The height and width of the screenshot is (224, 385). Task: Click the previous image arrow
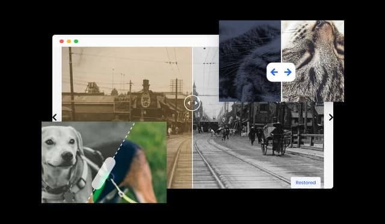point(55,117)
